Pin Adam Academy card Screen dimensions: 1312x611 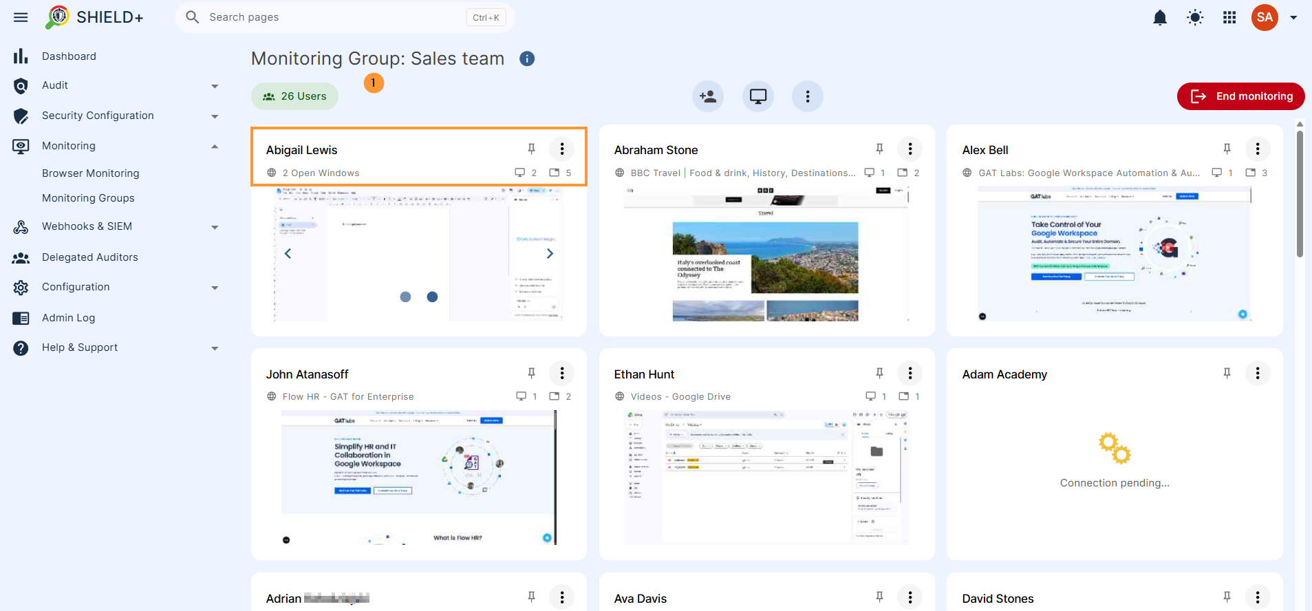point(1227,373)
